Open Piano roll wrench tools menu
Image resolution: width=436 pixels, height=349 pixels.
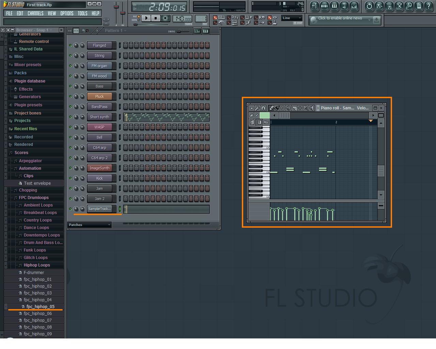258,108
